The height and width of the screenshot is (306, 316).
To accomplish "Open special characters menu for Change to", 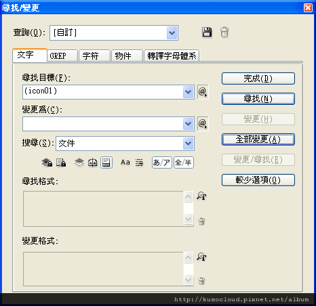I will pyautogui.click(x=203, y=124).
